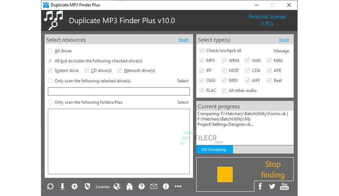
Task: Click the Stop finding button text
Action: (272, 169)
